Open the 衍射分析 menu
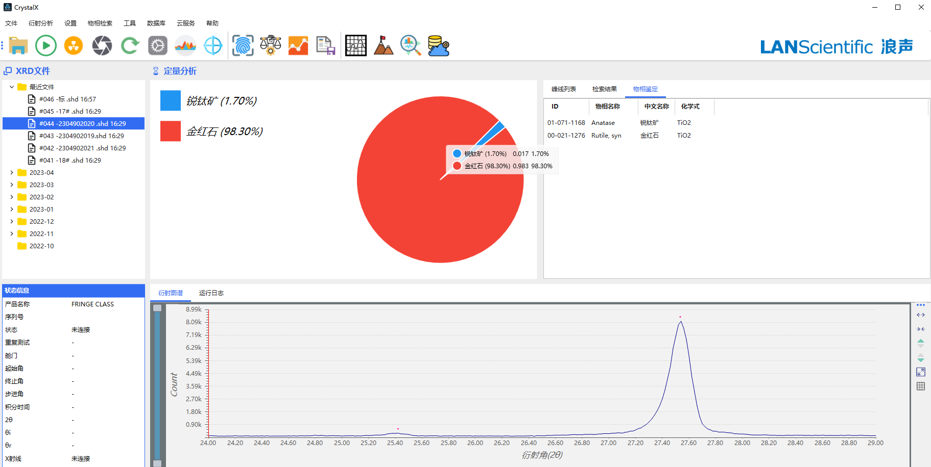 [x=41, y=23]
